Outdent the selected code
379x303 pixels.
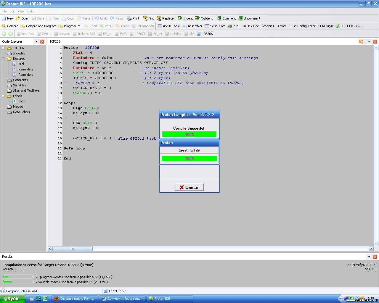coord(204,18)
